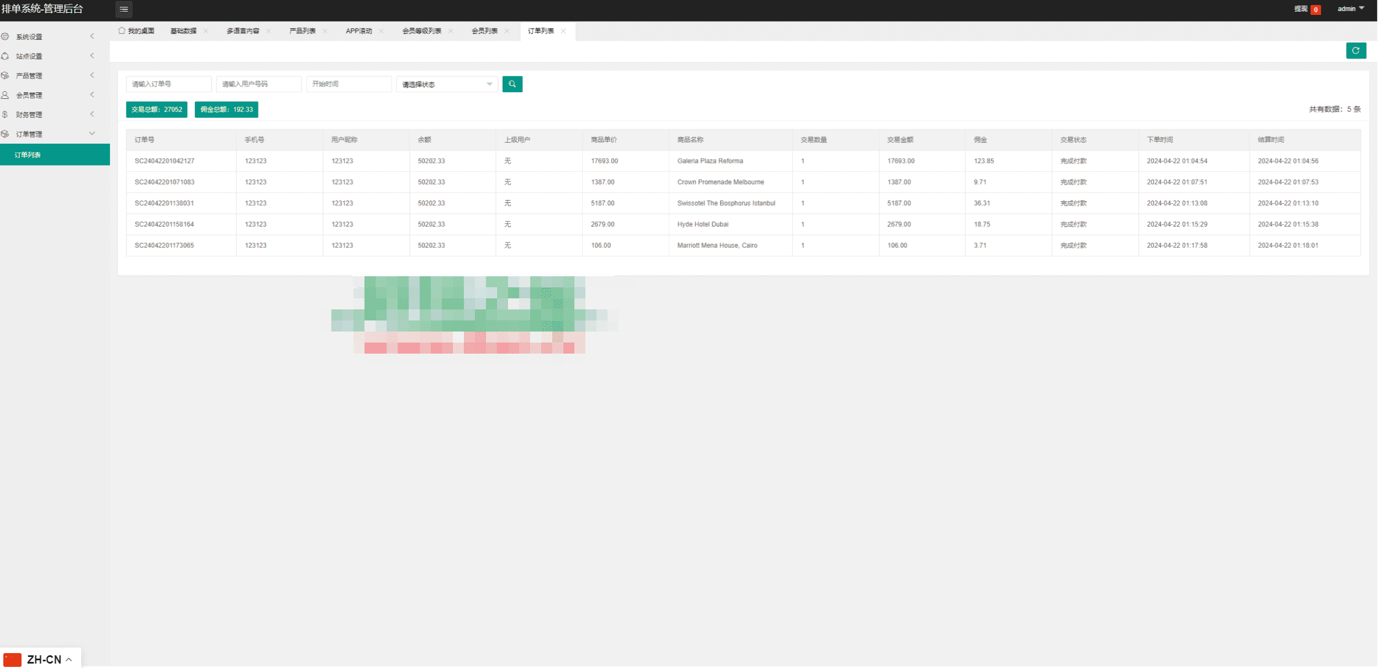Click the 产品管理 box icon
This screenshot has height=668, width=1379.
point(6,76)
